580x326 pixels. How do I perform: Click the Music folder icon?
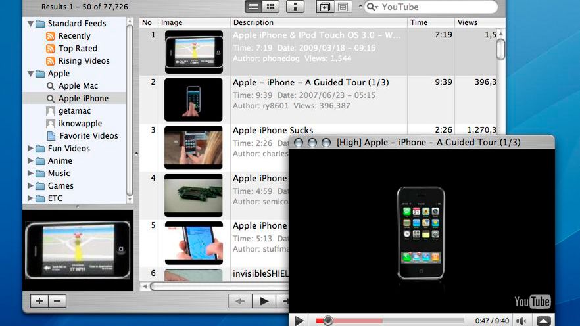[x=40, y=174]
